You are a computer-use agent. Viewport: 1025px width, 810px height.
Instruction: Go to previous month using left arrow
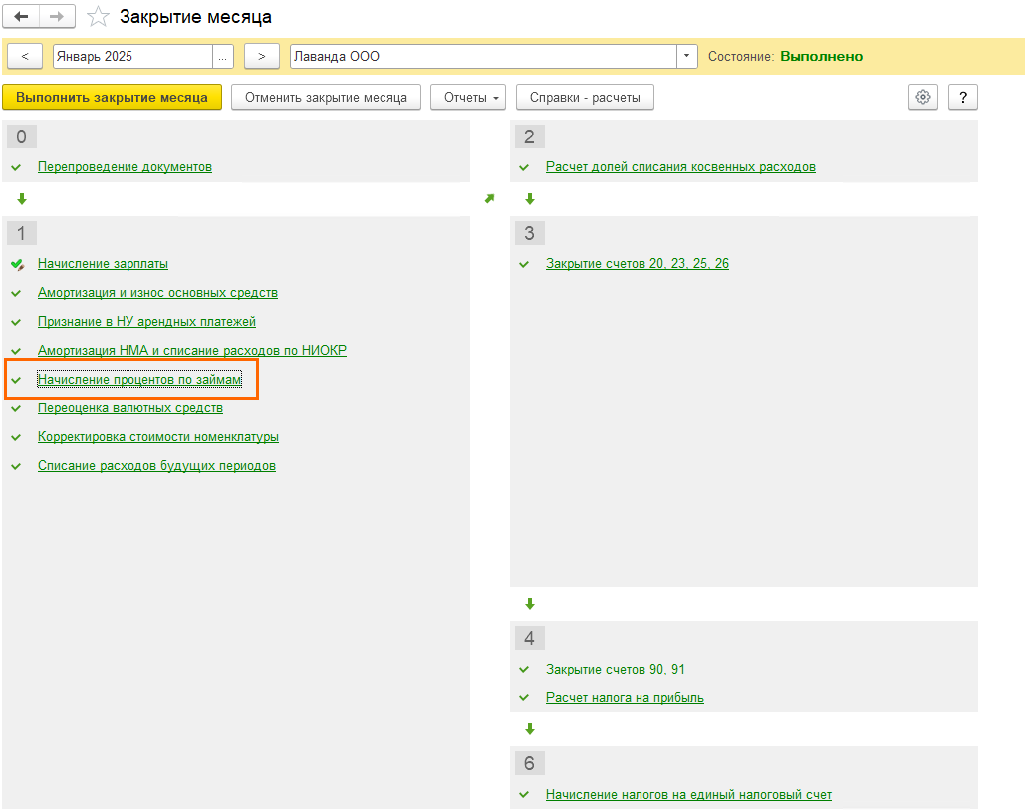coord(25,57)
